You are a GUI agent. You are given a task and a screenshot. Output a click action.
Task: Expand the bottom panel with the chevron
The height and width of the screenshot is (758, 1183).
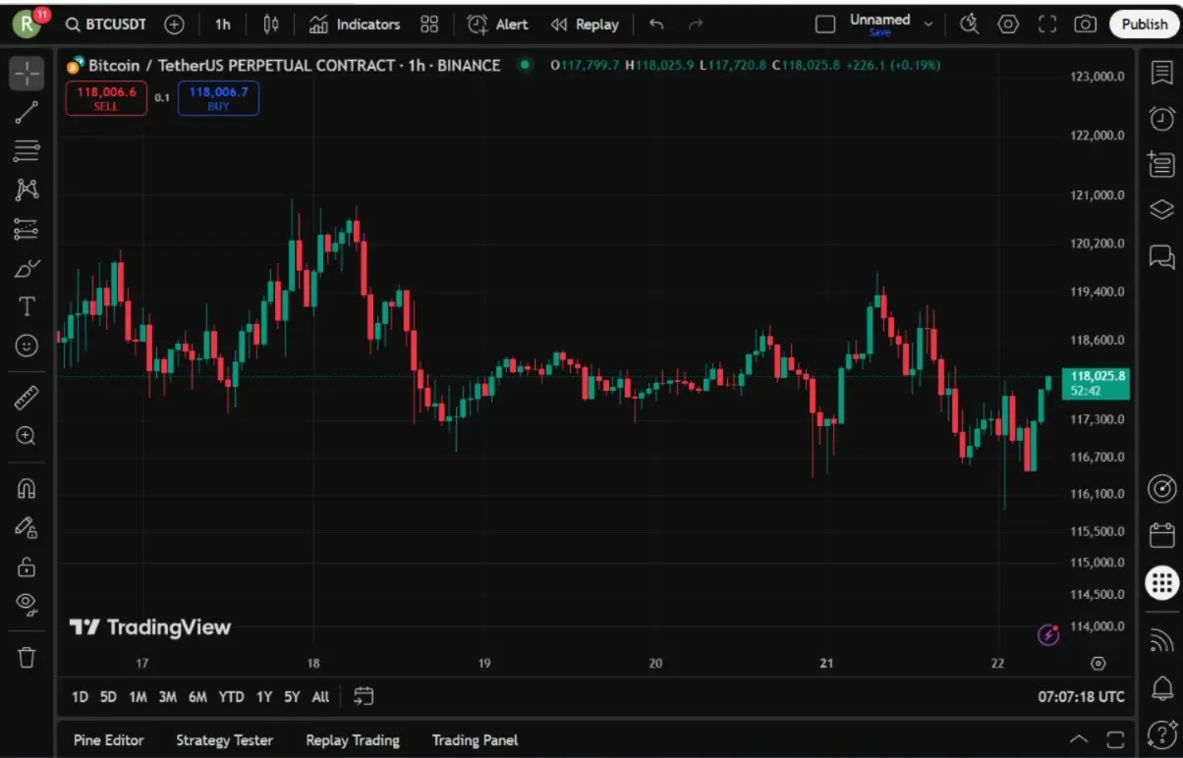1079,739
